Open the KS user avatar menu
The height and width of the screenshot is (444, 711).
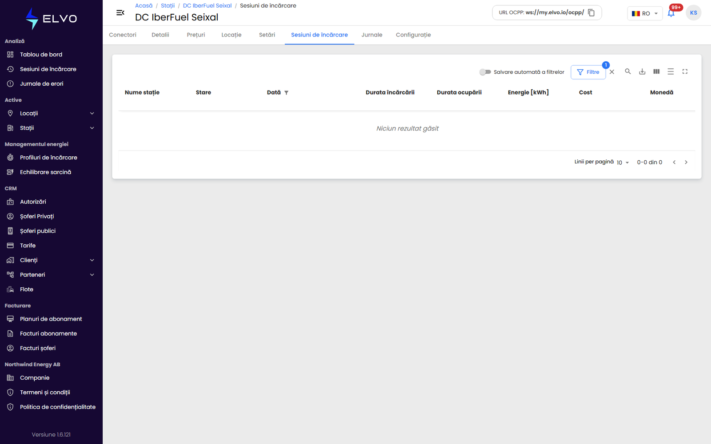pyautogui.click(x=693, y=13)
